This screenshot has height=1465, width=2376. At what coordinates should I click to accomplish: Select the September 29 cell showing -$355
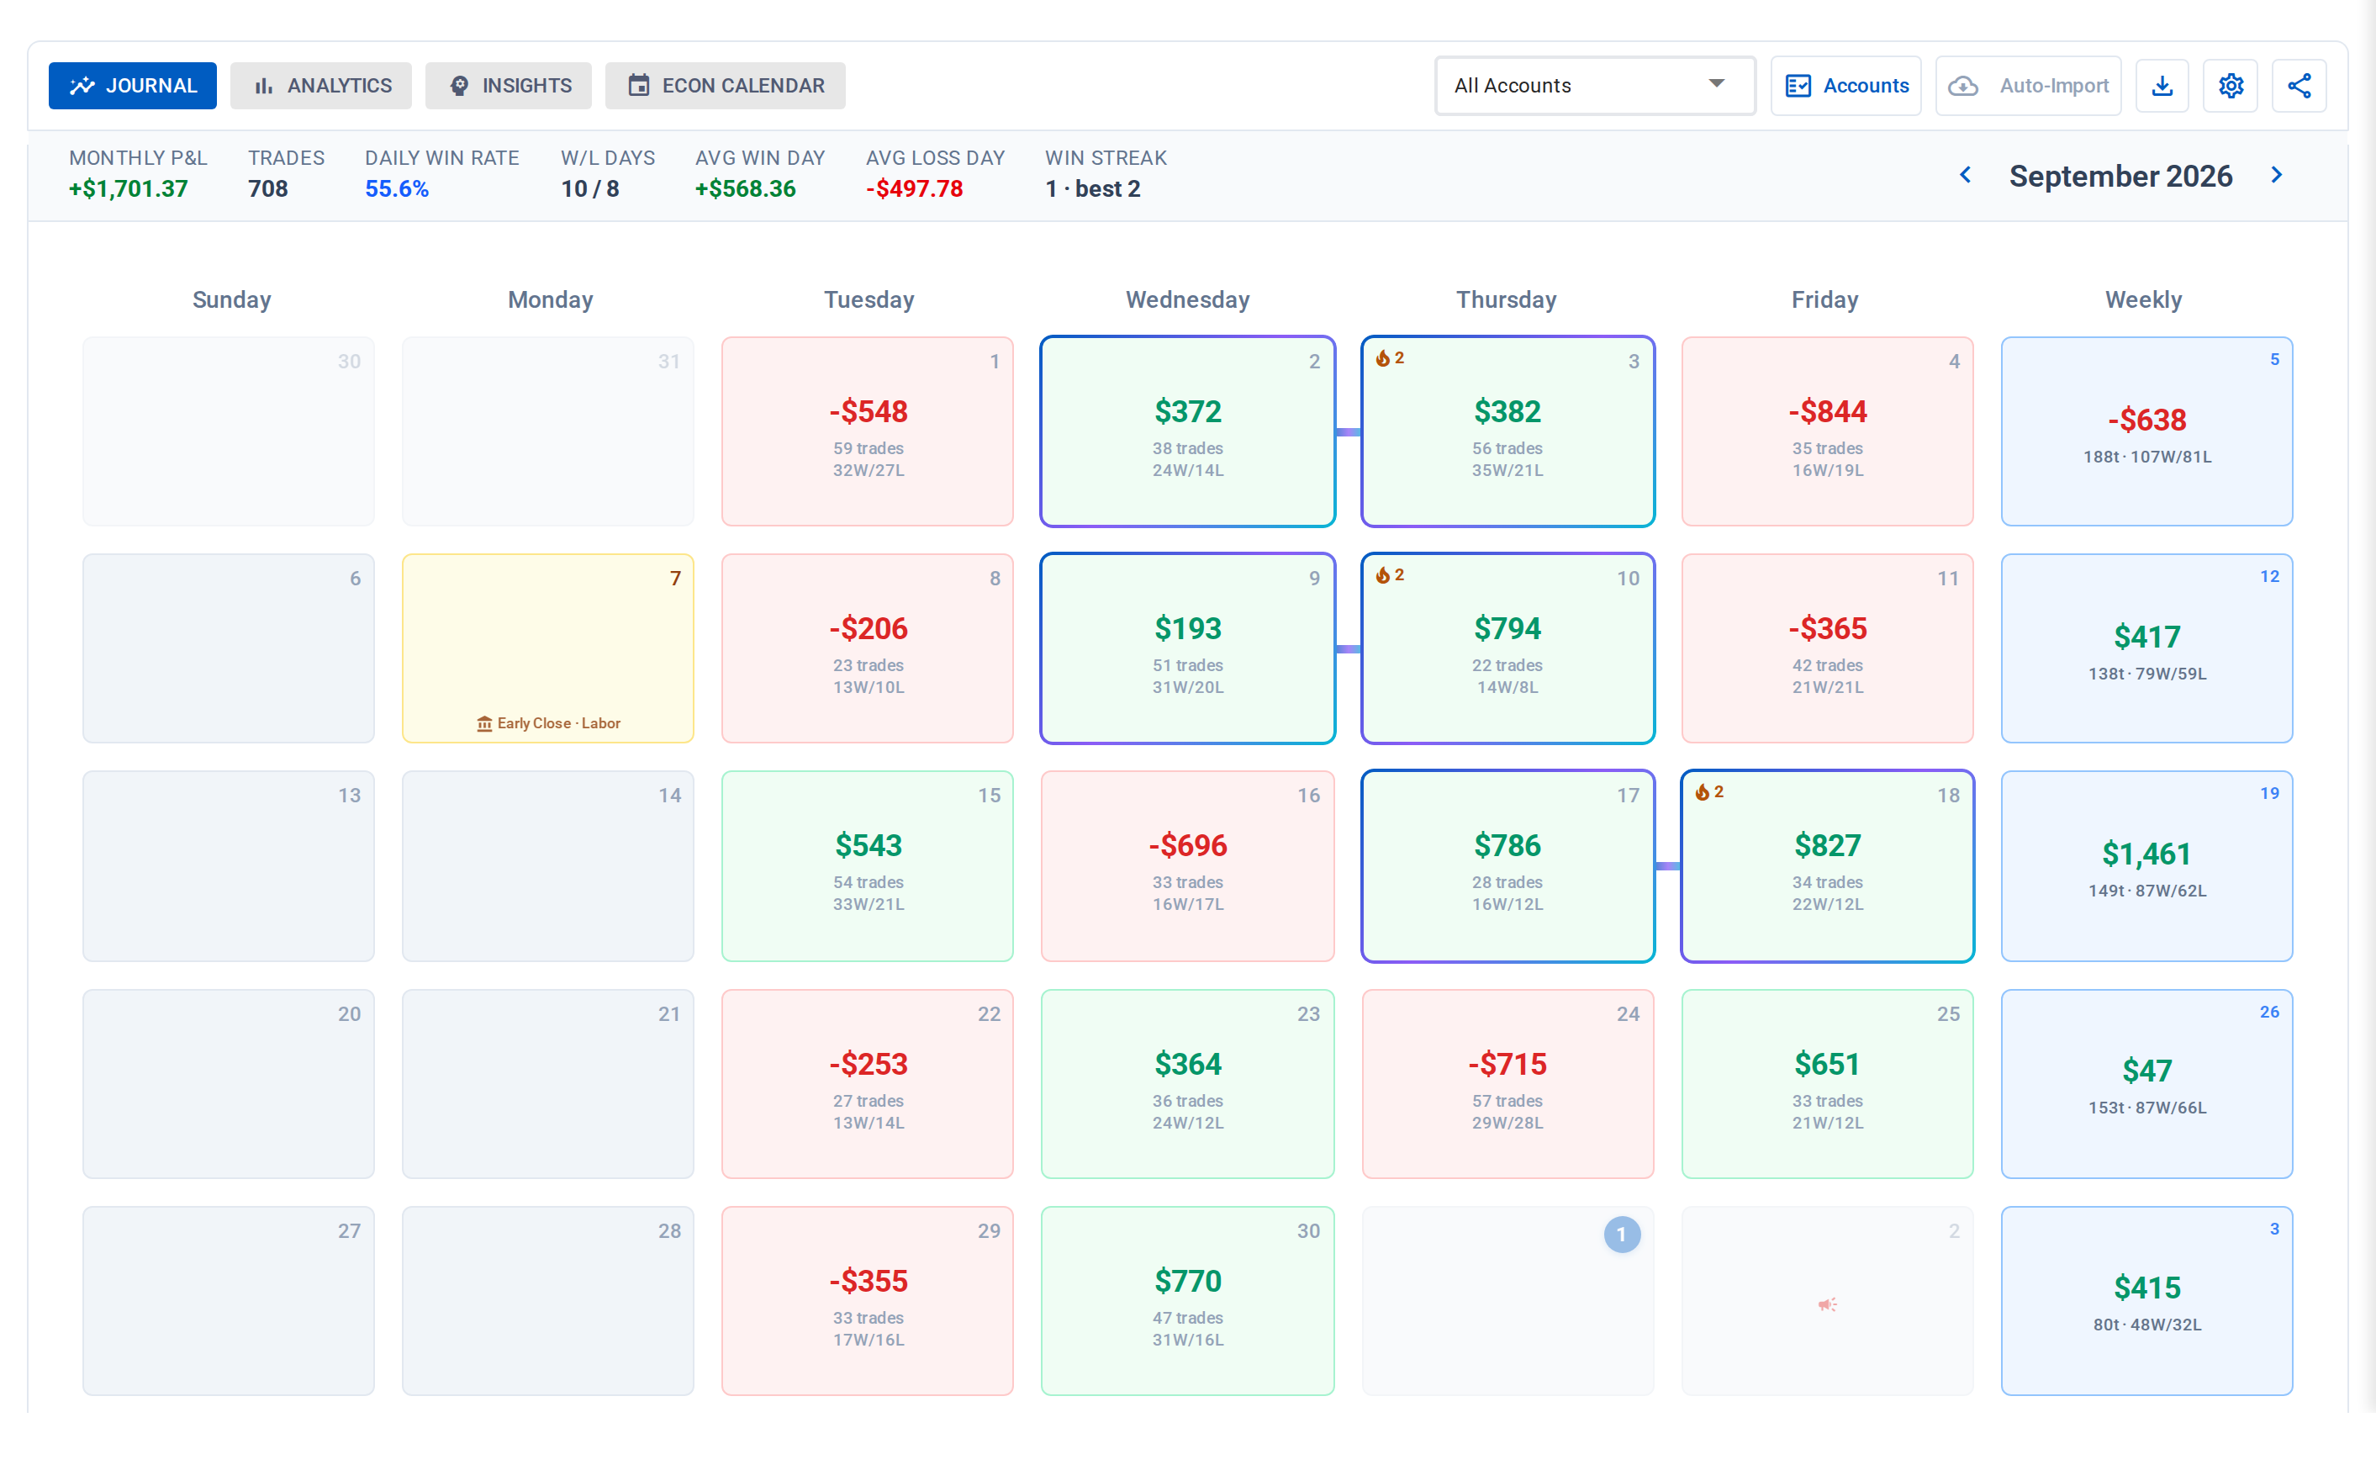click(x=868, y=1301)
